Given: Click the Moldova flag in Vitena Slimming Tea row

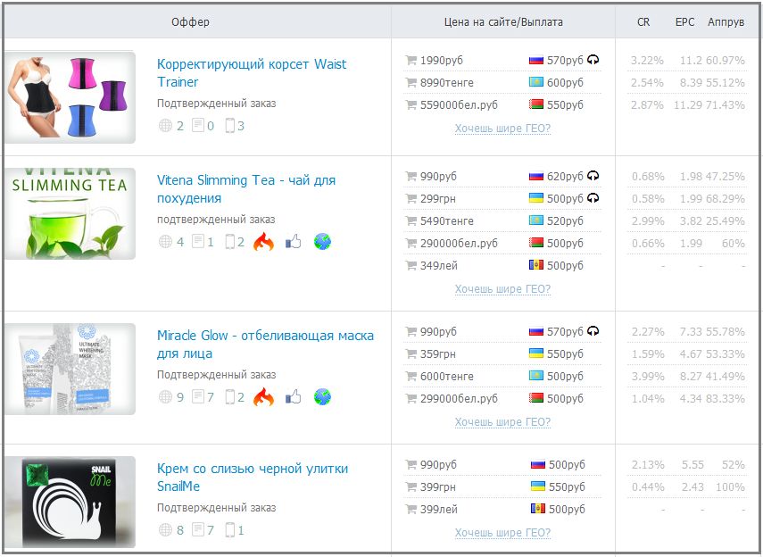Looking at the screenshot, I should 536,265.
